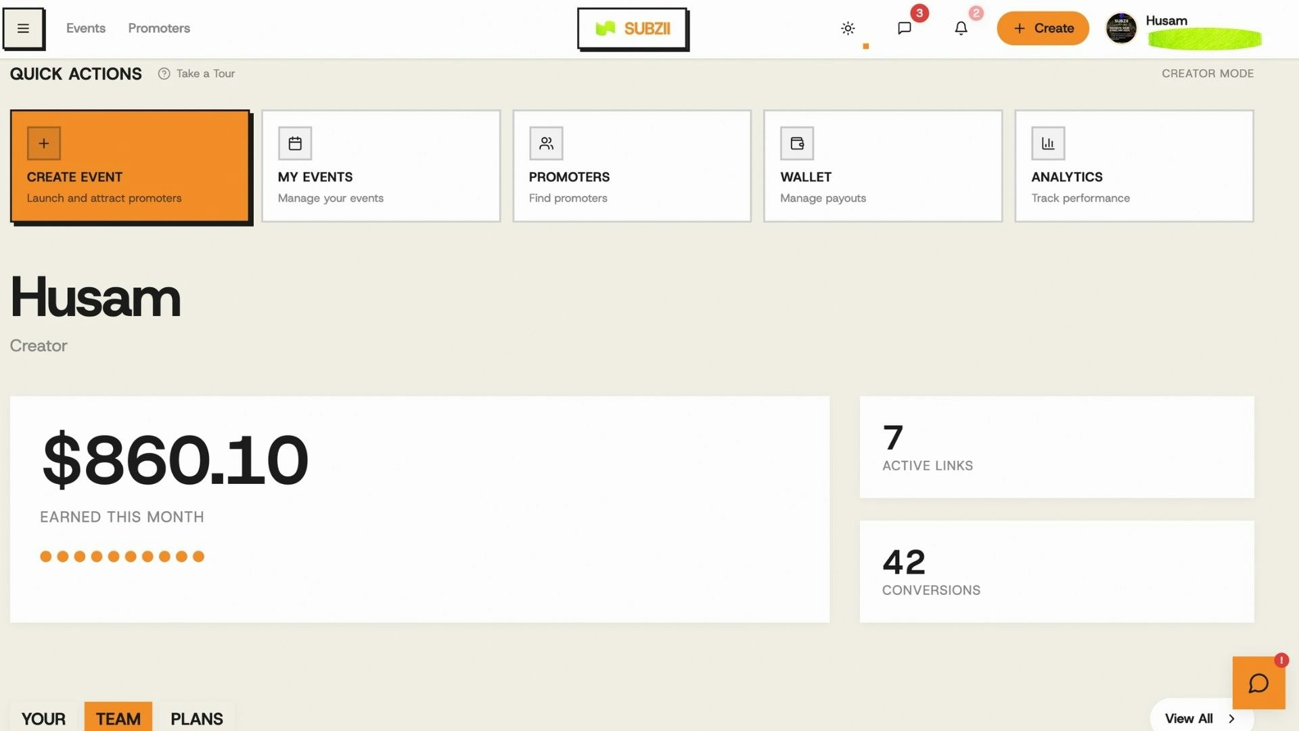Image resolution: width=1299 pixels, height=731 pixels.
Task: Open the Create Event quick action icon
Action: pyautogui.click(x=43, y=143)
